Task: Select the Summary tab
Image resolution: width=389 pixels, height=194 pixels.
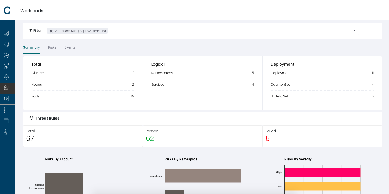Action: [x=32, y=47]
